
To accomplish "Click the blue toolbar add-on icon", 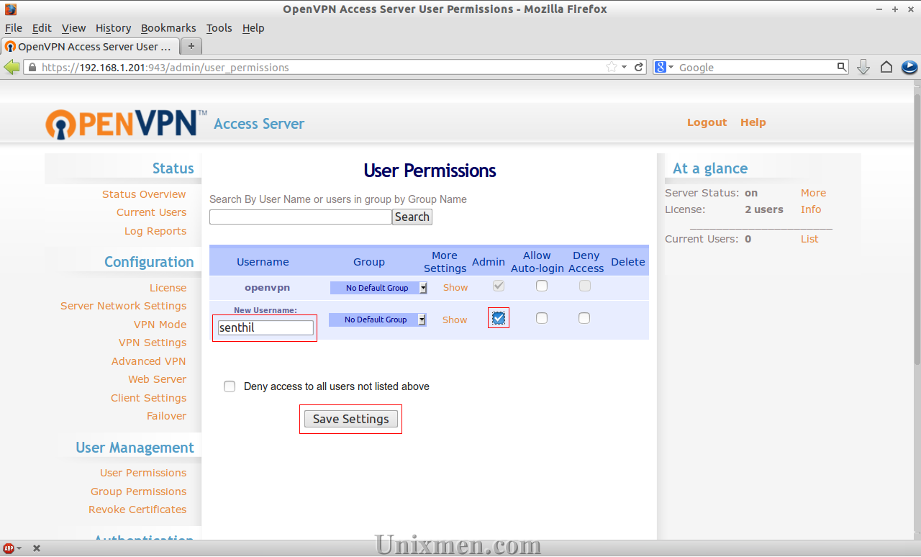I will point(909,67).
